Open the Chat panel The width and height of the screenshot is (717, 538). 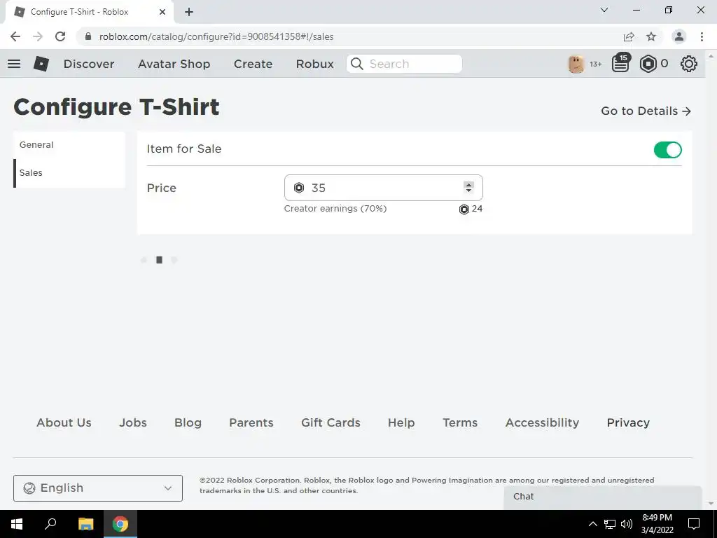click(603, 497)
